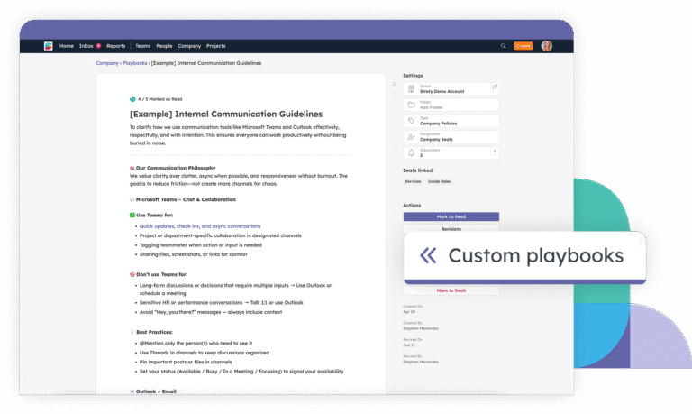This screenshot has width=692, height=414.
Task: Click Created On 'Apr 24' value
Action: coord(409,312)
